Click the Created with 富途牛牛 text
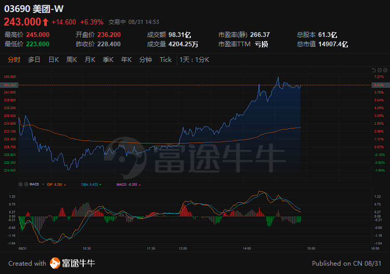Image resolution: width=390 pixels, height=274 pixels. click(51, 263)
